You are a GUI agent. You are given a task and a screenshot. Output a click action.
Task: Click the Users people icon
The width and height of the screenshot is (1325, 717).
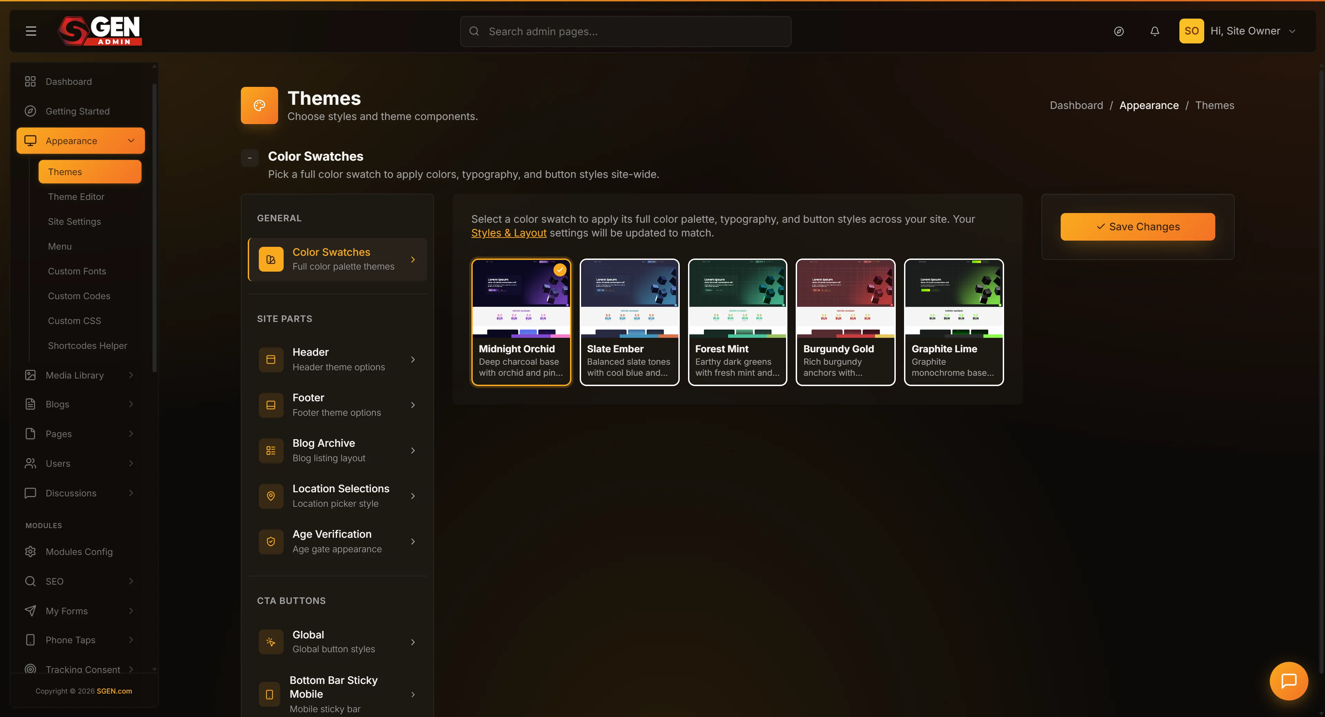tap(30, 463)
